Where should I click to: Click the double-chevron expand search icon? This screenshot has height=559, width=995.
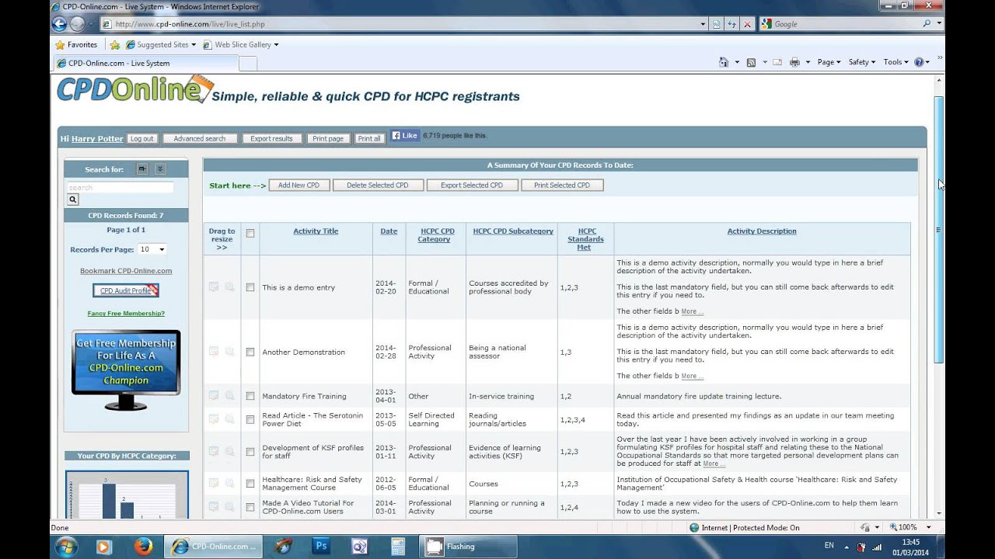coord(160,168)
